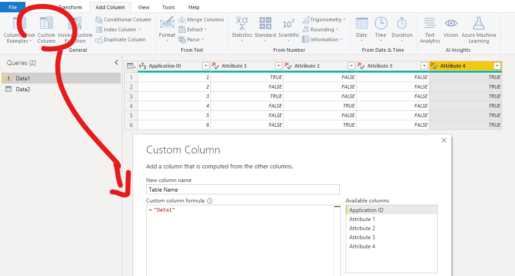Image resolution: width=515 pixels, height=276 pixels.
Task: Select the Data1 query
Action: pos(61,78)
